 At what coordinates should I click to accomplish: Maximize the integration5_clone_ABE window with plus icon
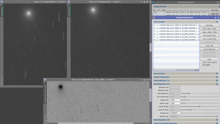147,80
